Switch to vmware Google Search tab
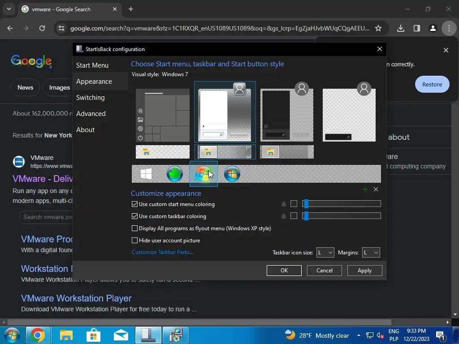459x344 pixels. click(69, 9)
